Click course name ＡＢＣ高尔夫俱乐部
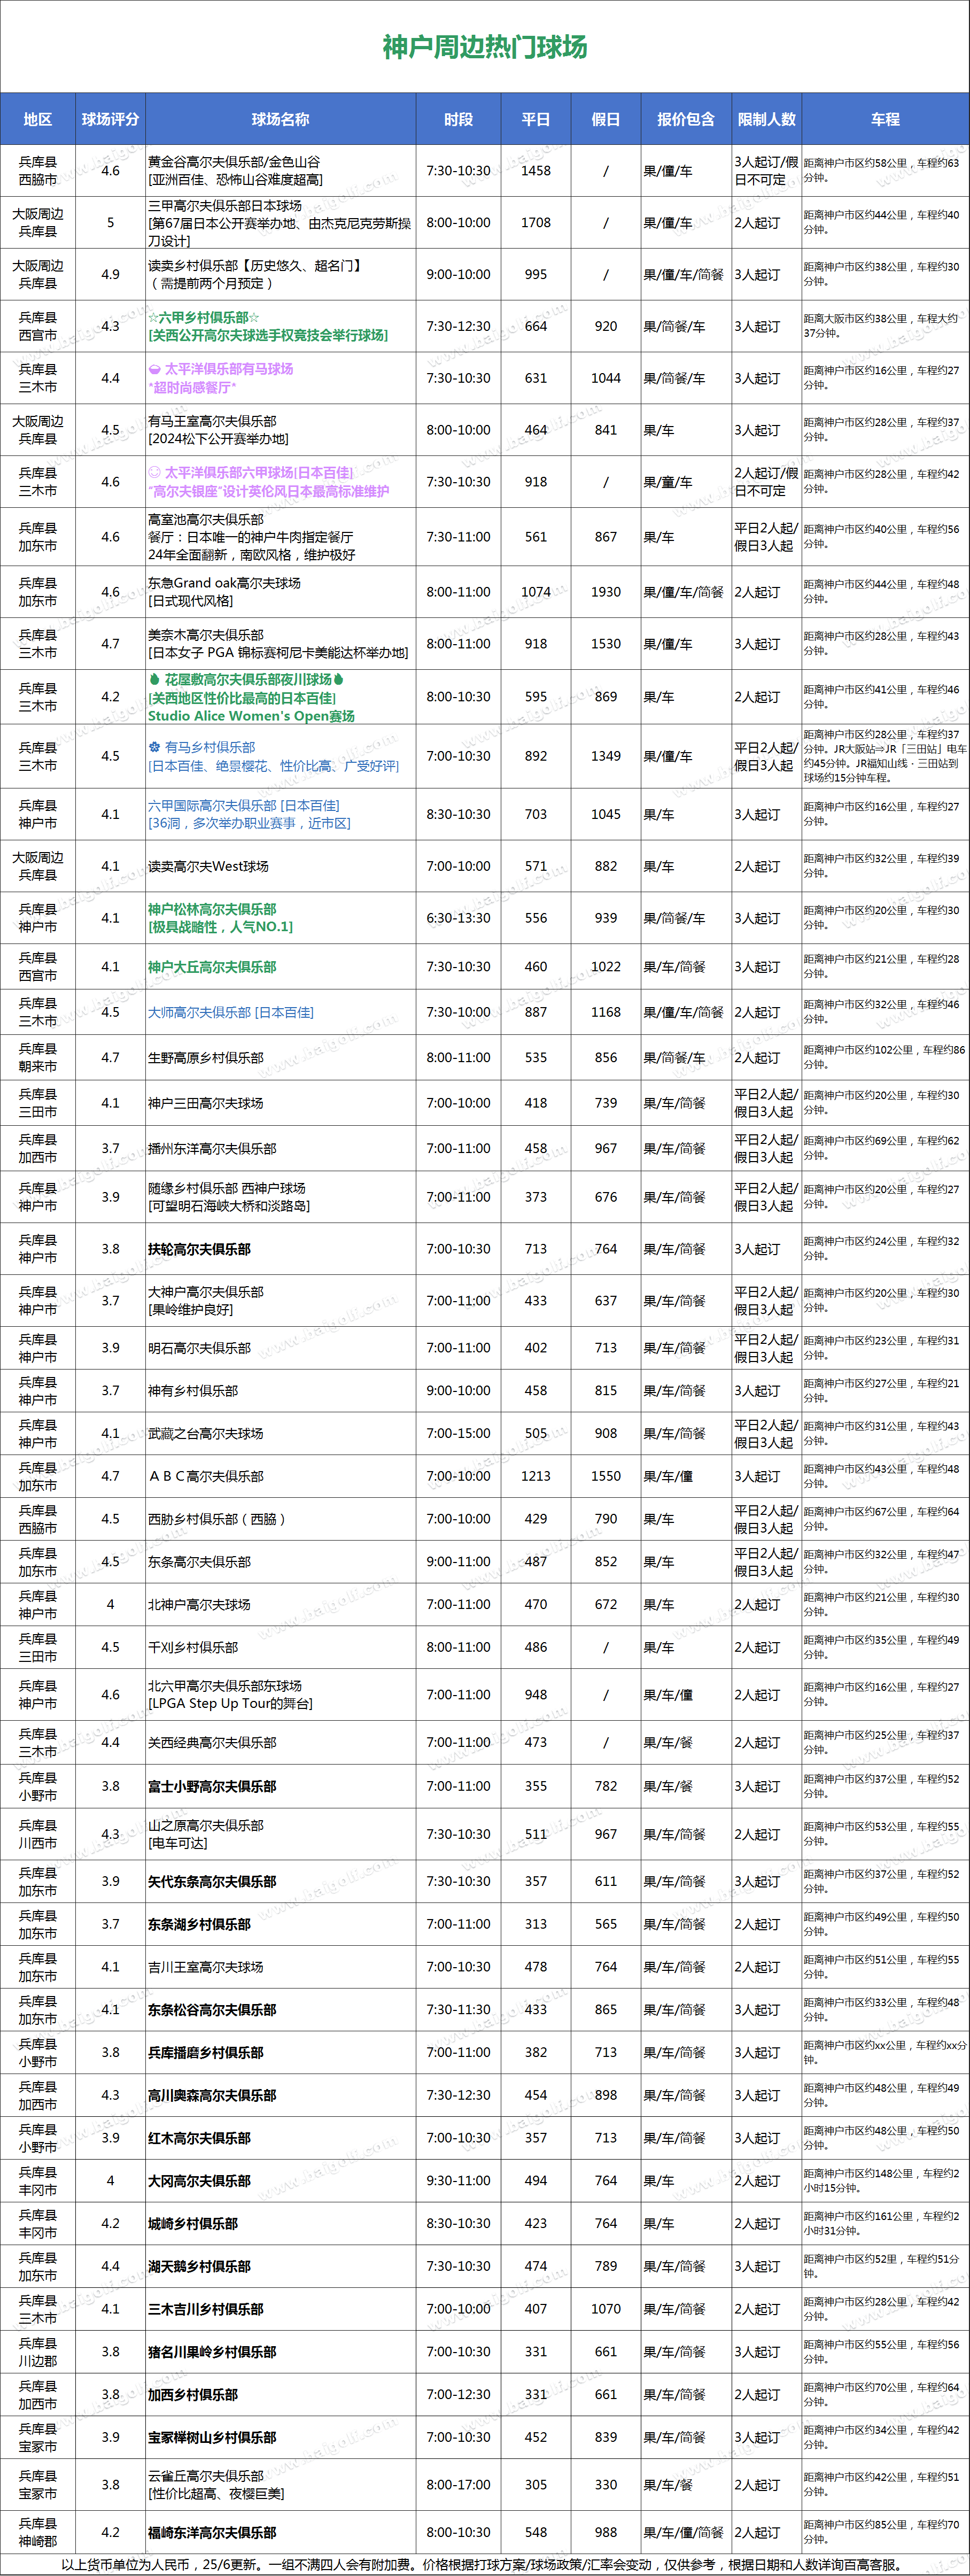This screenshot has height=2576, width=970. coord(206,1477)
